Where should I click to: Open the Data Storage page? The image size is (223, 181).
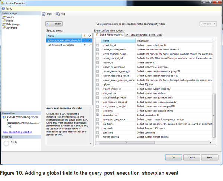pos(13,24)
